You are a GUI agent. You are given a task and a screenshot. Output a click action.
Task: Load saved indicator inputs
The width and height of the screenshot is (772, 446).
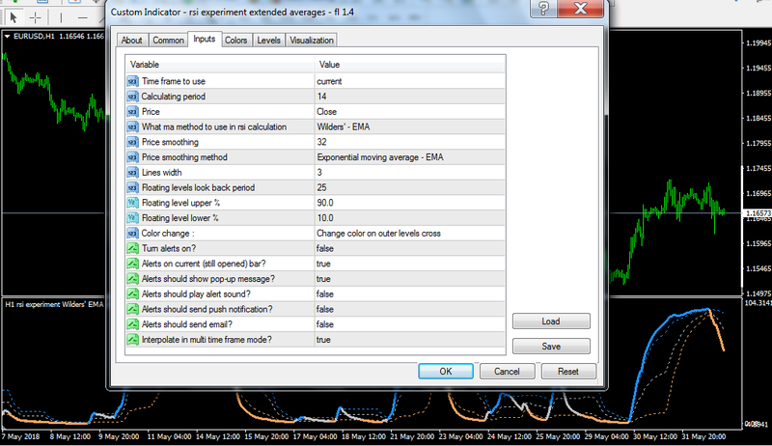click(x=551, y=321)
